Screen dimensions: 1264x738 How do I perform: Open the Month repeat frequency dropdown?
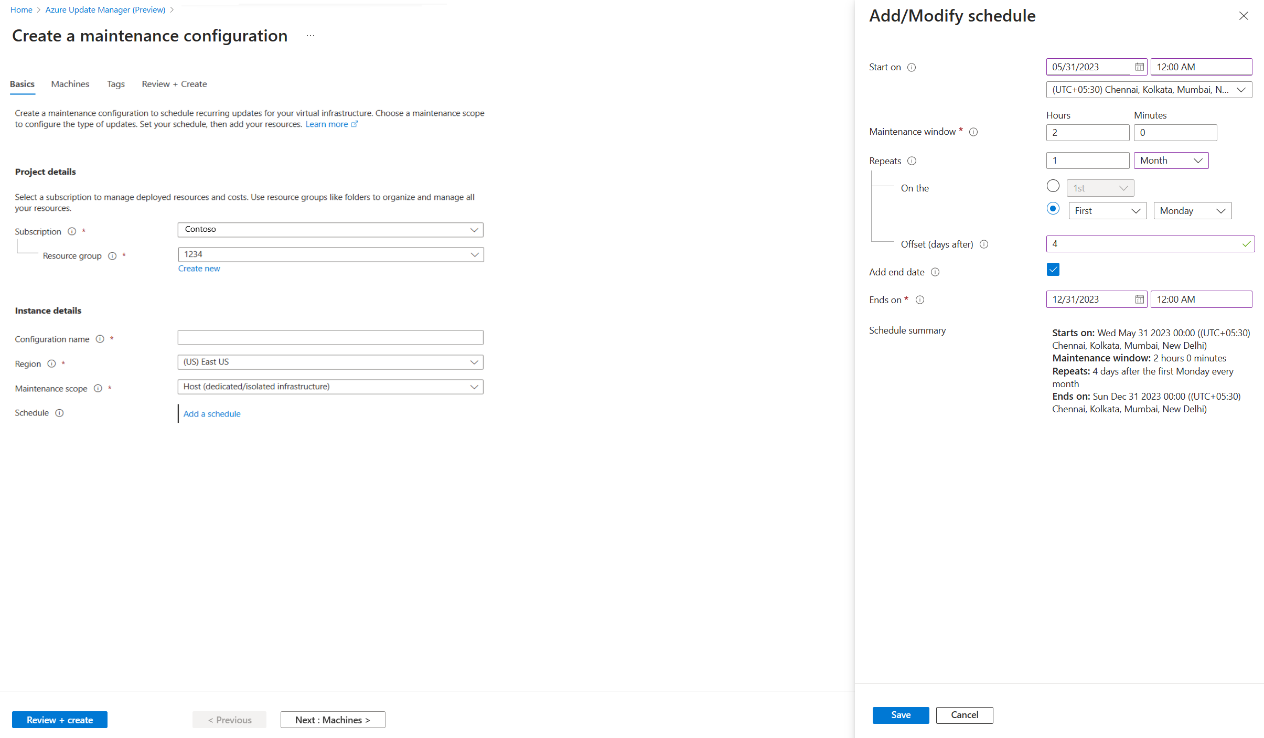[x=1172, y=160]
